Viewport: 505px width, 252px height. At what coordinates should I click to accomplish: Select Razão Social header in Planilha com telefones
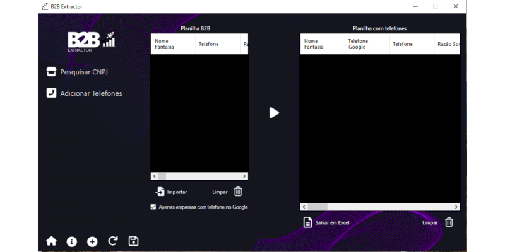coord(448,44)
